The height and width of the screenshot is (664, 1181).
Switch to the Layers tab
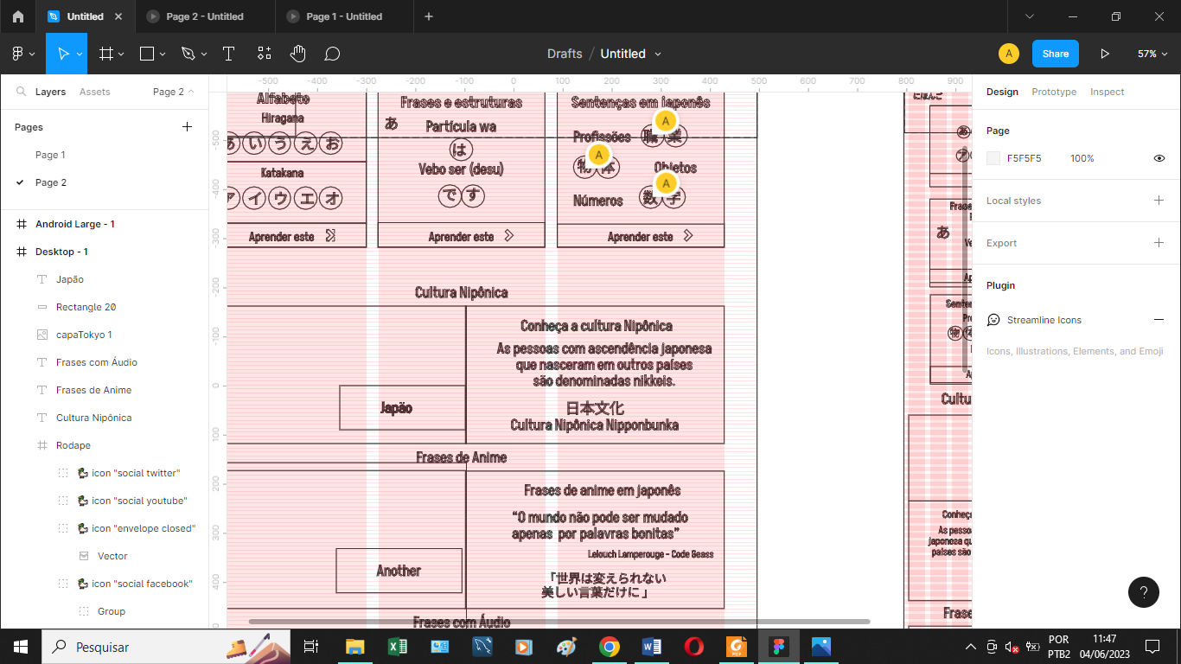[50, 92]
